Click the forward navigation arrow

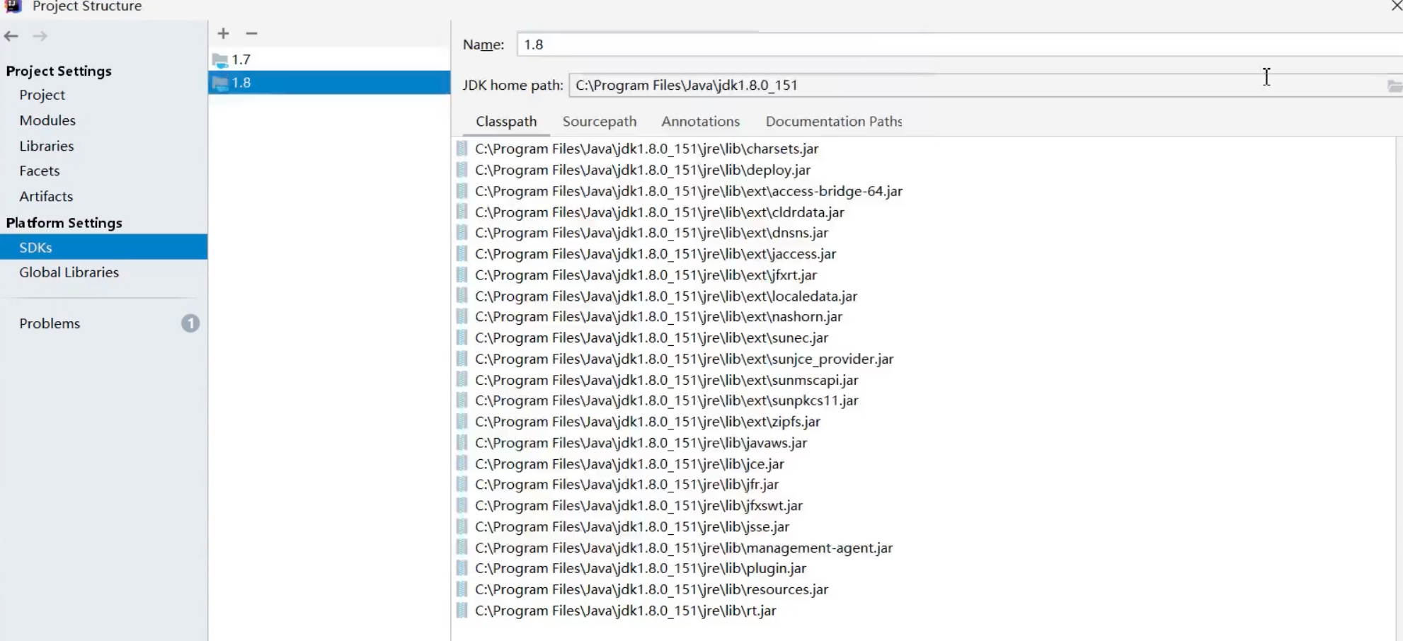(40, 36)
